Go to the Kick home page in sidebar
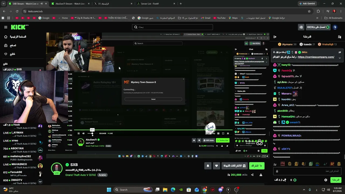Image resolution: width=345 pixels, height=194 pixels. click(x=15, y=37)
